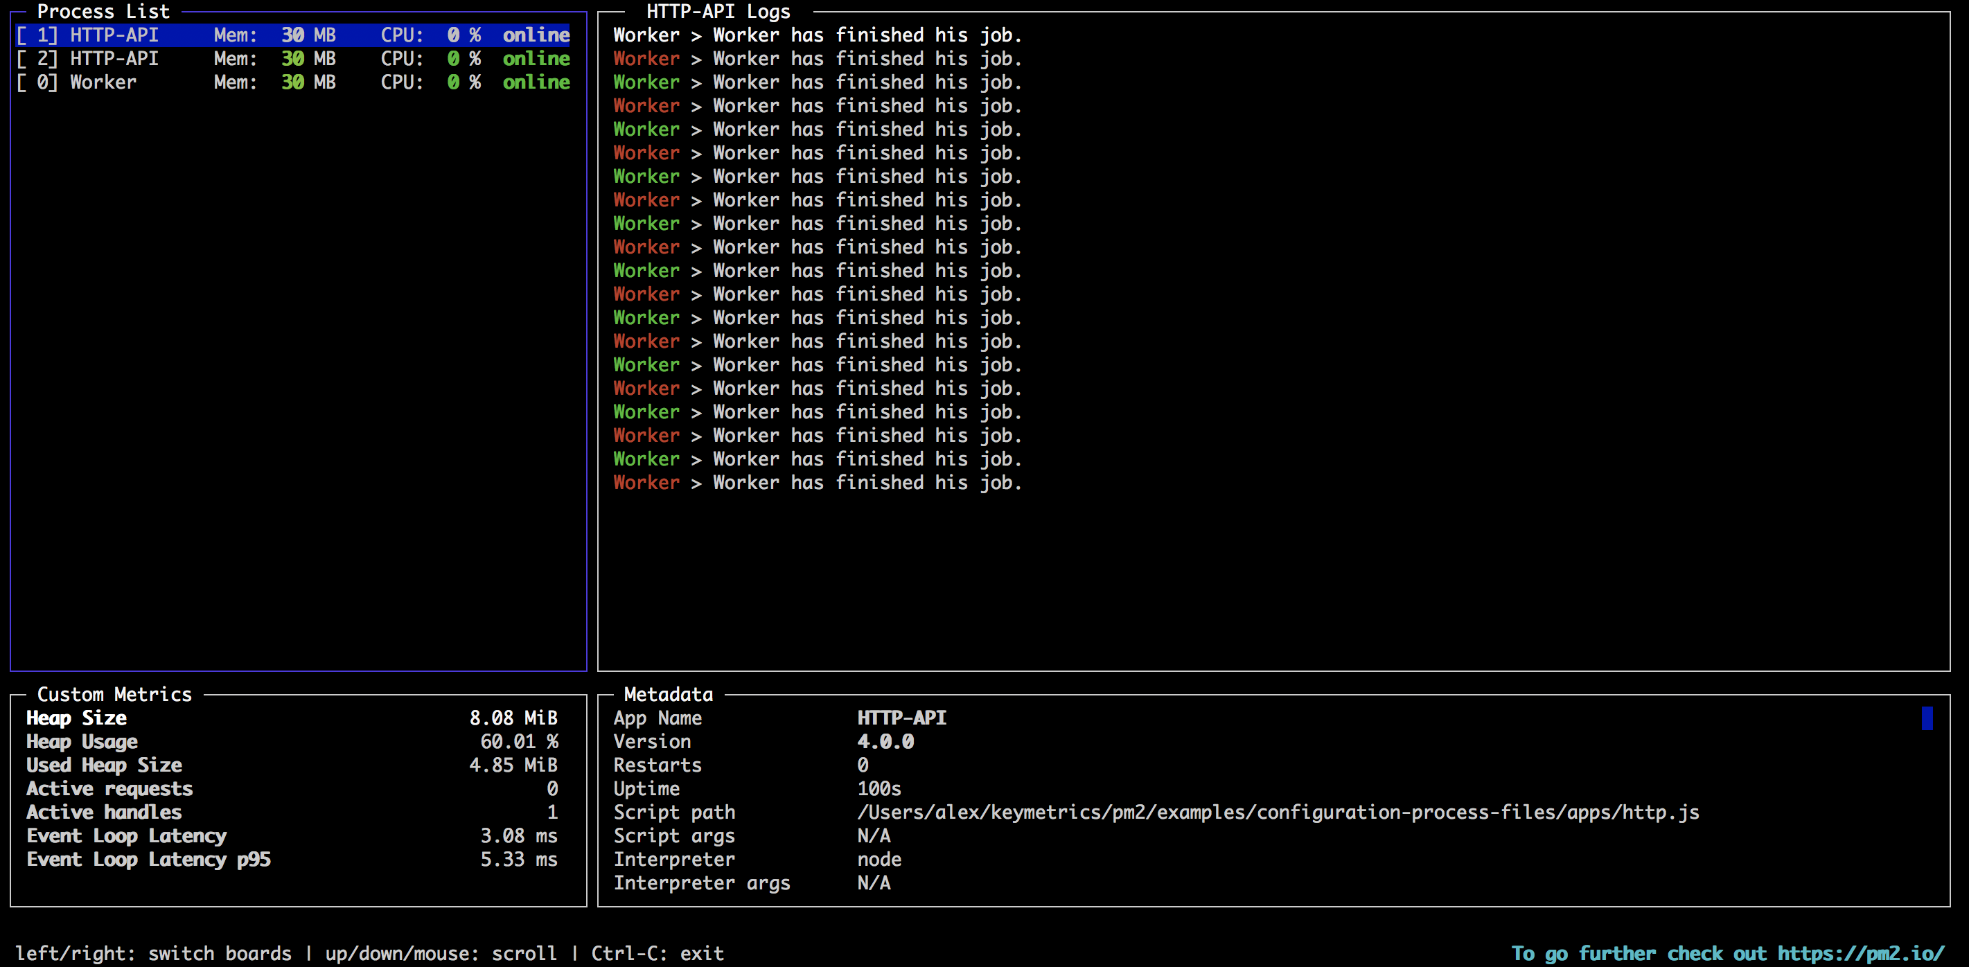Click the HTTP-API Logs panel title
1969x967 pixels.
[718, 12]
